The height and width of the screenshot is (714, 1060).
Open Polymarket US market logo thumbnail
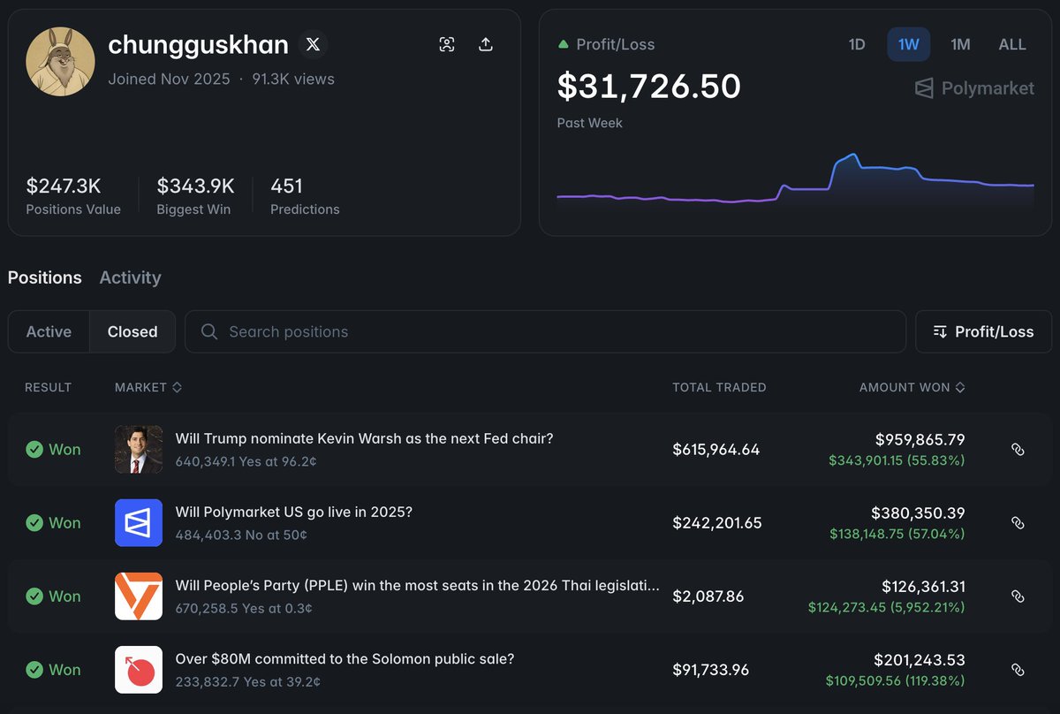coord(139,522)
